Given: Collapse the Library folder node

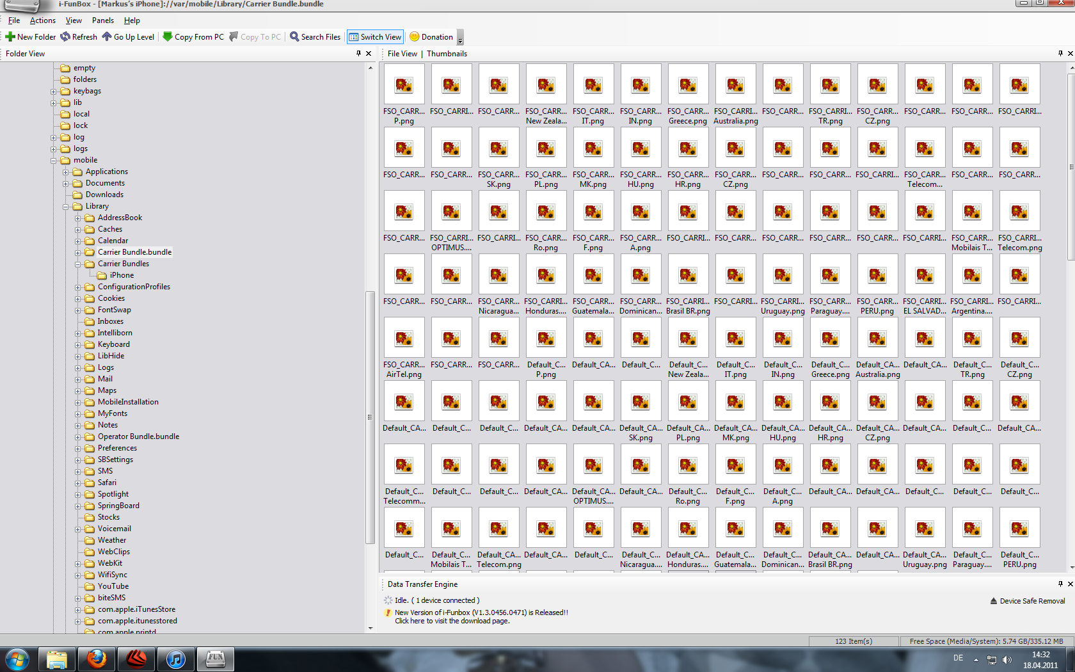Looking at the screenshot, I should [66, 207].
